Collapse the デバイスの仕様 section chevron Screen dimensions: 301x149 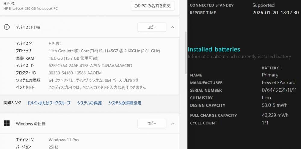pos(172,27)
